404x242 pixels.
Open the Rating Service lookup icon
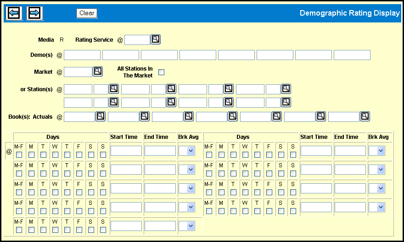[x=156, y=39]
